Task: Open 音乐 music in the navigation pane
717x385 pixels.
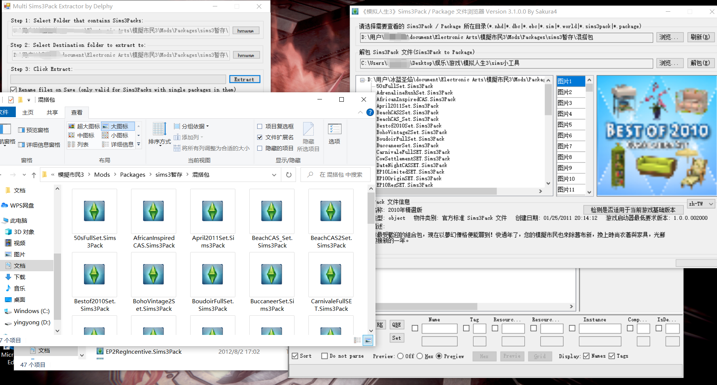Action: (x=20, y=288)
